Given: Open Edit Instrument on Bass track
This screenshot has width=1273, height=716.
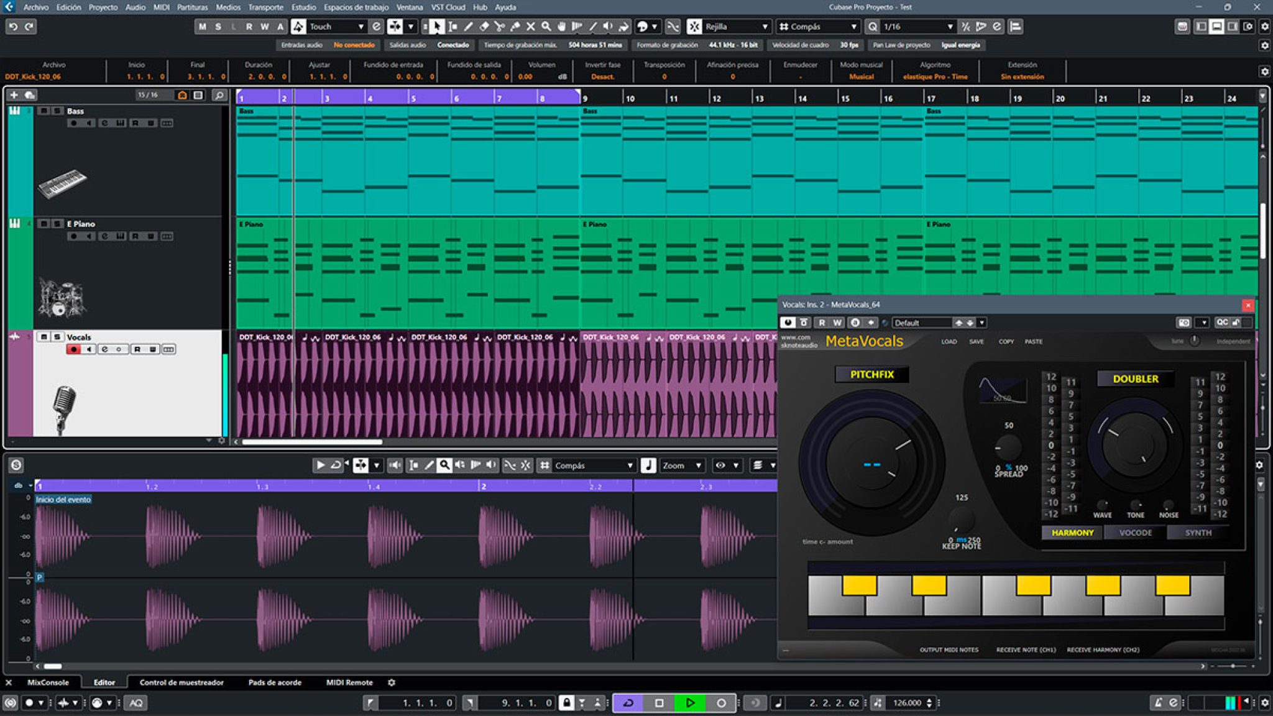Looking at the screenshot, I should pyautogui.click(x=121, y=123).
